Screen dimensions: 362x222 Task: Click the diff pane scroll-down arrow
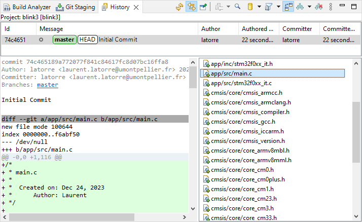(x=193, y=209)
